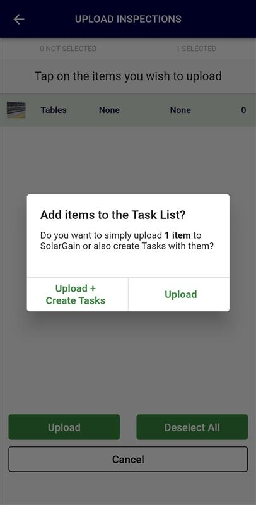Switch to the 0 Not Selected tab
Image resolution: width=256 pixels, height=505 pixels.
68,49
